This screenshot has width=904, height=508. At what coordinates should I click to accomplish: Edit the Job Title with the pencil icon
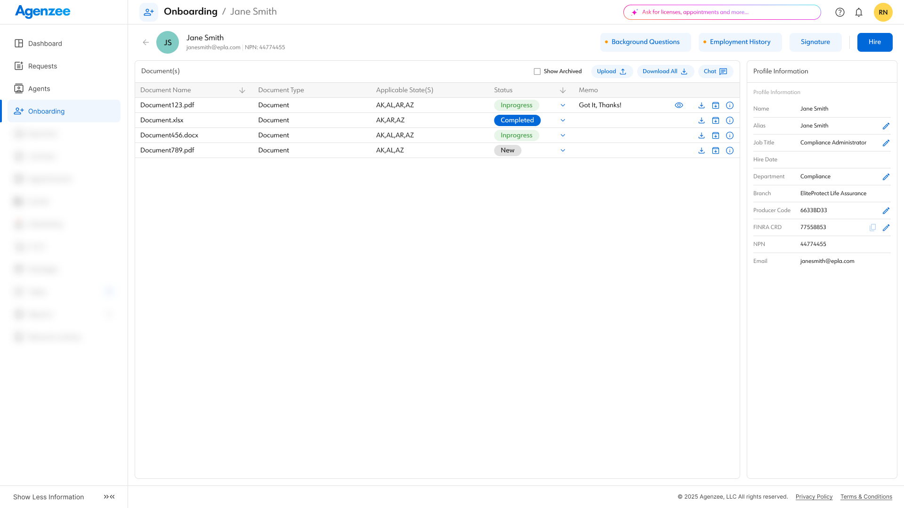886,143
